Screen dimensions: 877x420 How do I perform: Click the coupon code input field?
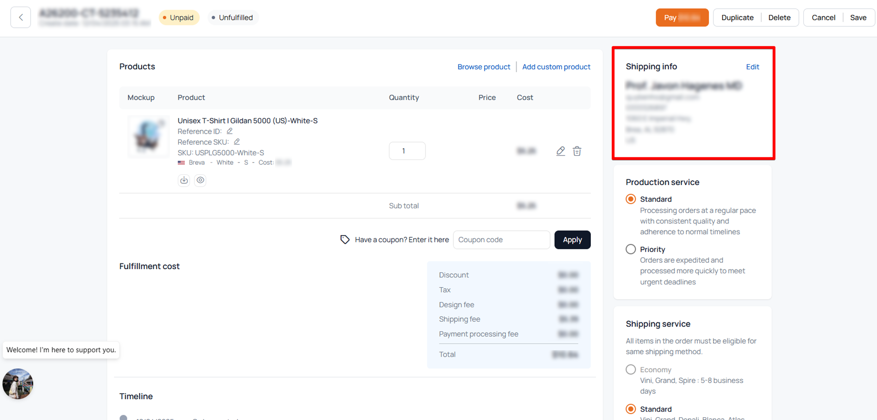coord(501,240)
